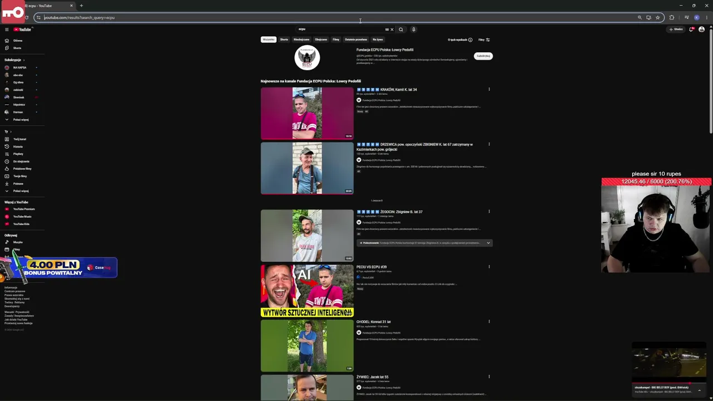Image resolution: width=713 pixels, height=401 pixels.
Task: Open the Fundacja ECPU Polska channel avatar
Action: [x=307, y=57]
